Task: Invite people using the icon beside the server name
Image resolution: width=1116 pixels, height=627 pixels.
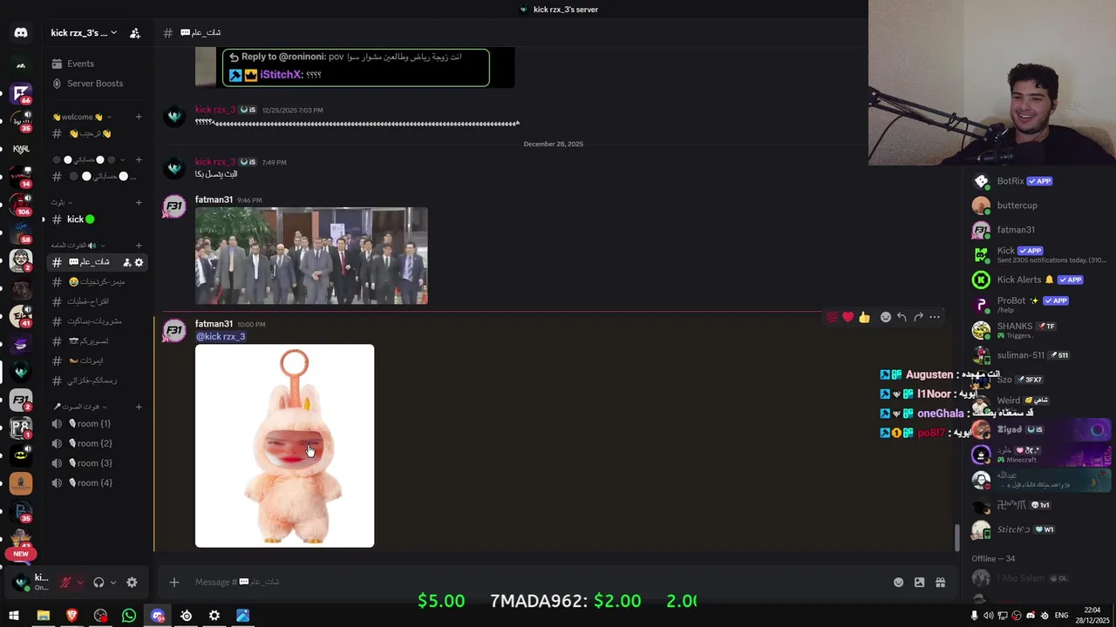Action: 135,33
